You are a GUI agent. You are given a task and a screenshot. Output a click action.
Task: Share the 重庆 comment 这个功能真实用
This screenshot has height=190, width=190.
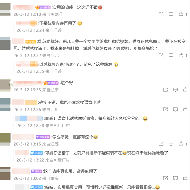click(x=165, y=178)
